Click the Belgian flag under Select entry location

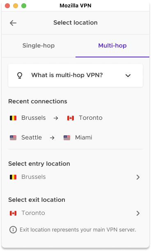13,177
